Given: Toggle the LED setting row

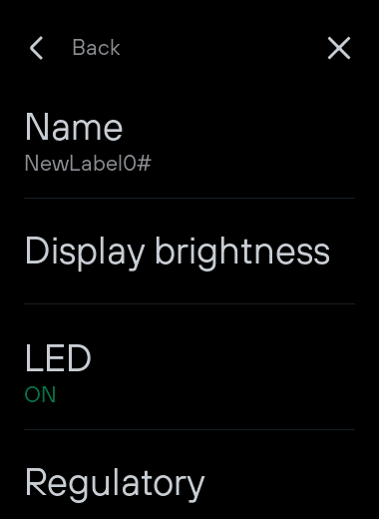Looking at the screenshot, I should [x=189, y=367].
